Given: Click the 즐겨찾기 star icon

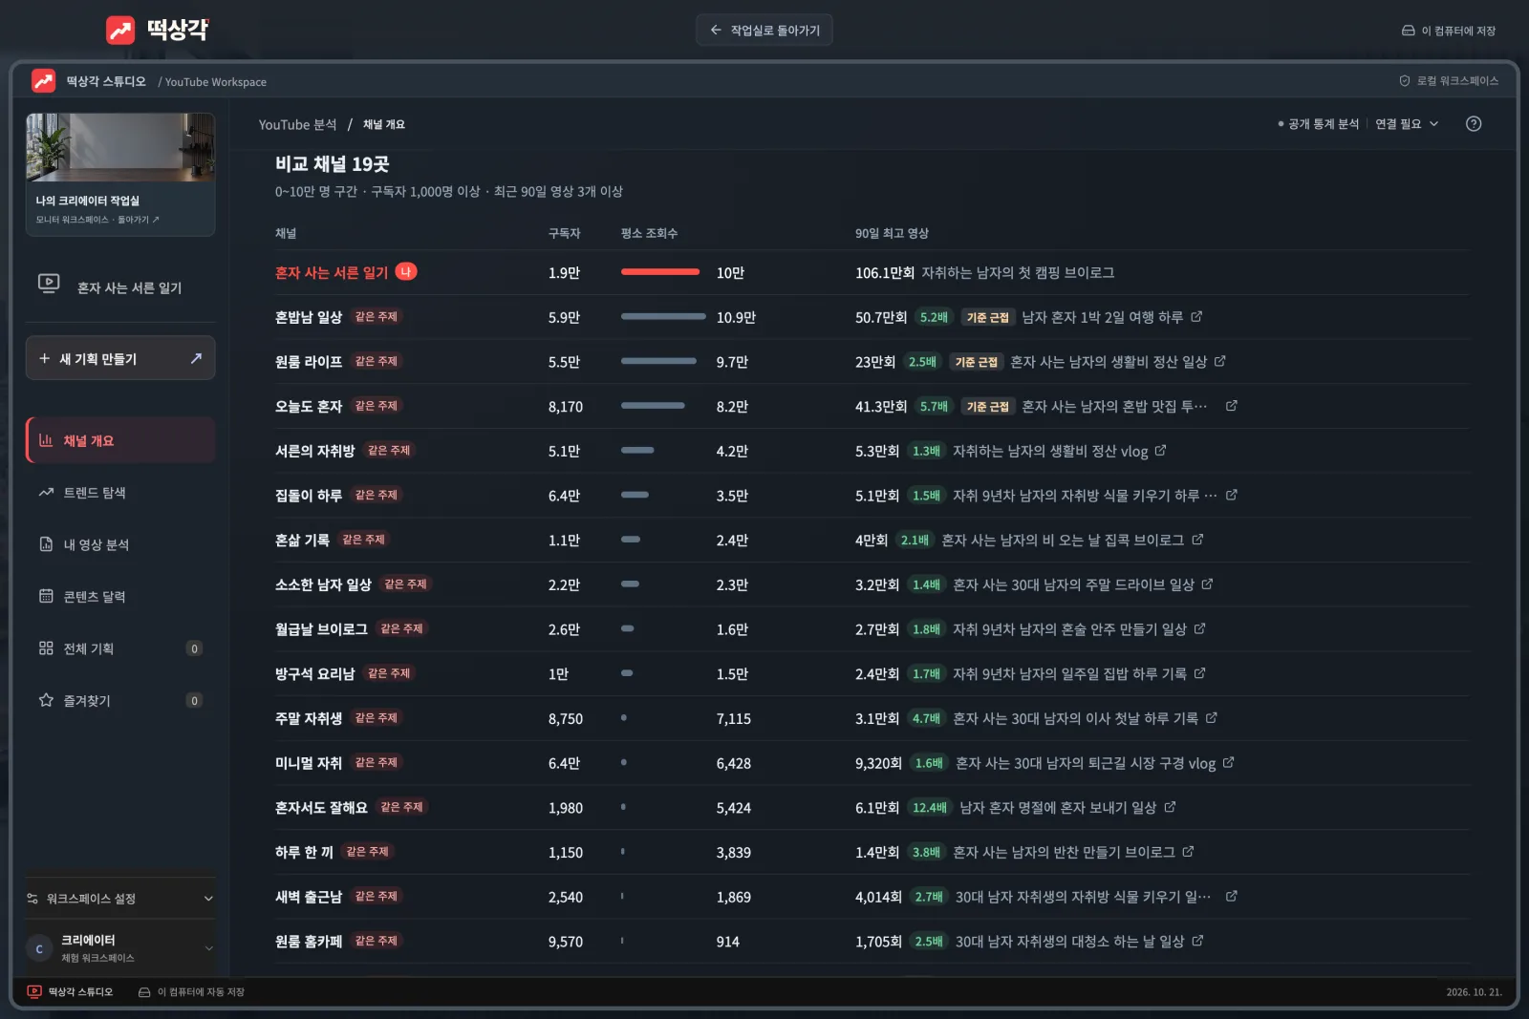Looking at the screenshot, I should pos(46,700).
